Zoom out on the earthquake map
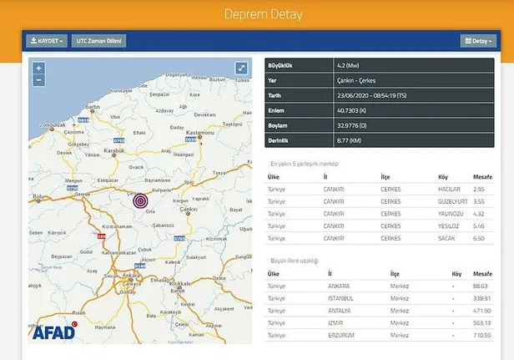514x360 pixels. (38, 79)
